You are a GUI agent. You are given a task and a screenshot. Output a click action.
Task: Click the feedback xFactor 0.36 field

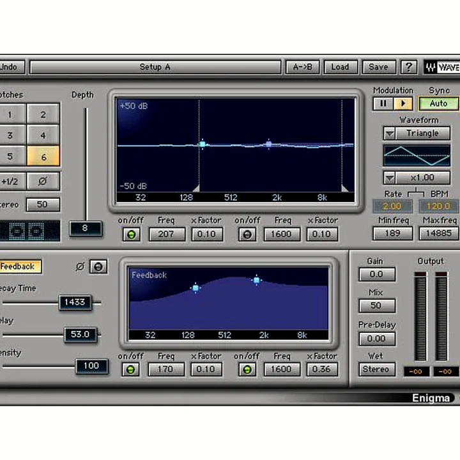322,370
